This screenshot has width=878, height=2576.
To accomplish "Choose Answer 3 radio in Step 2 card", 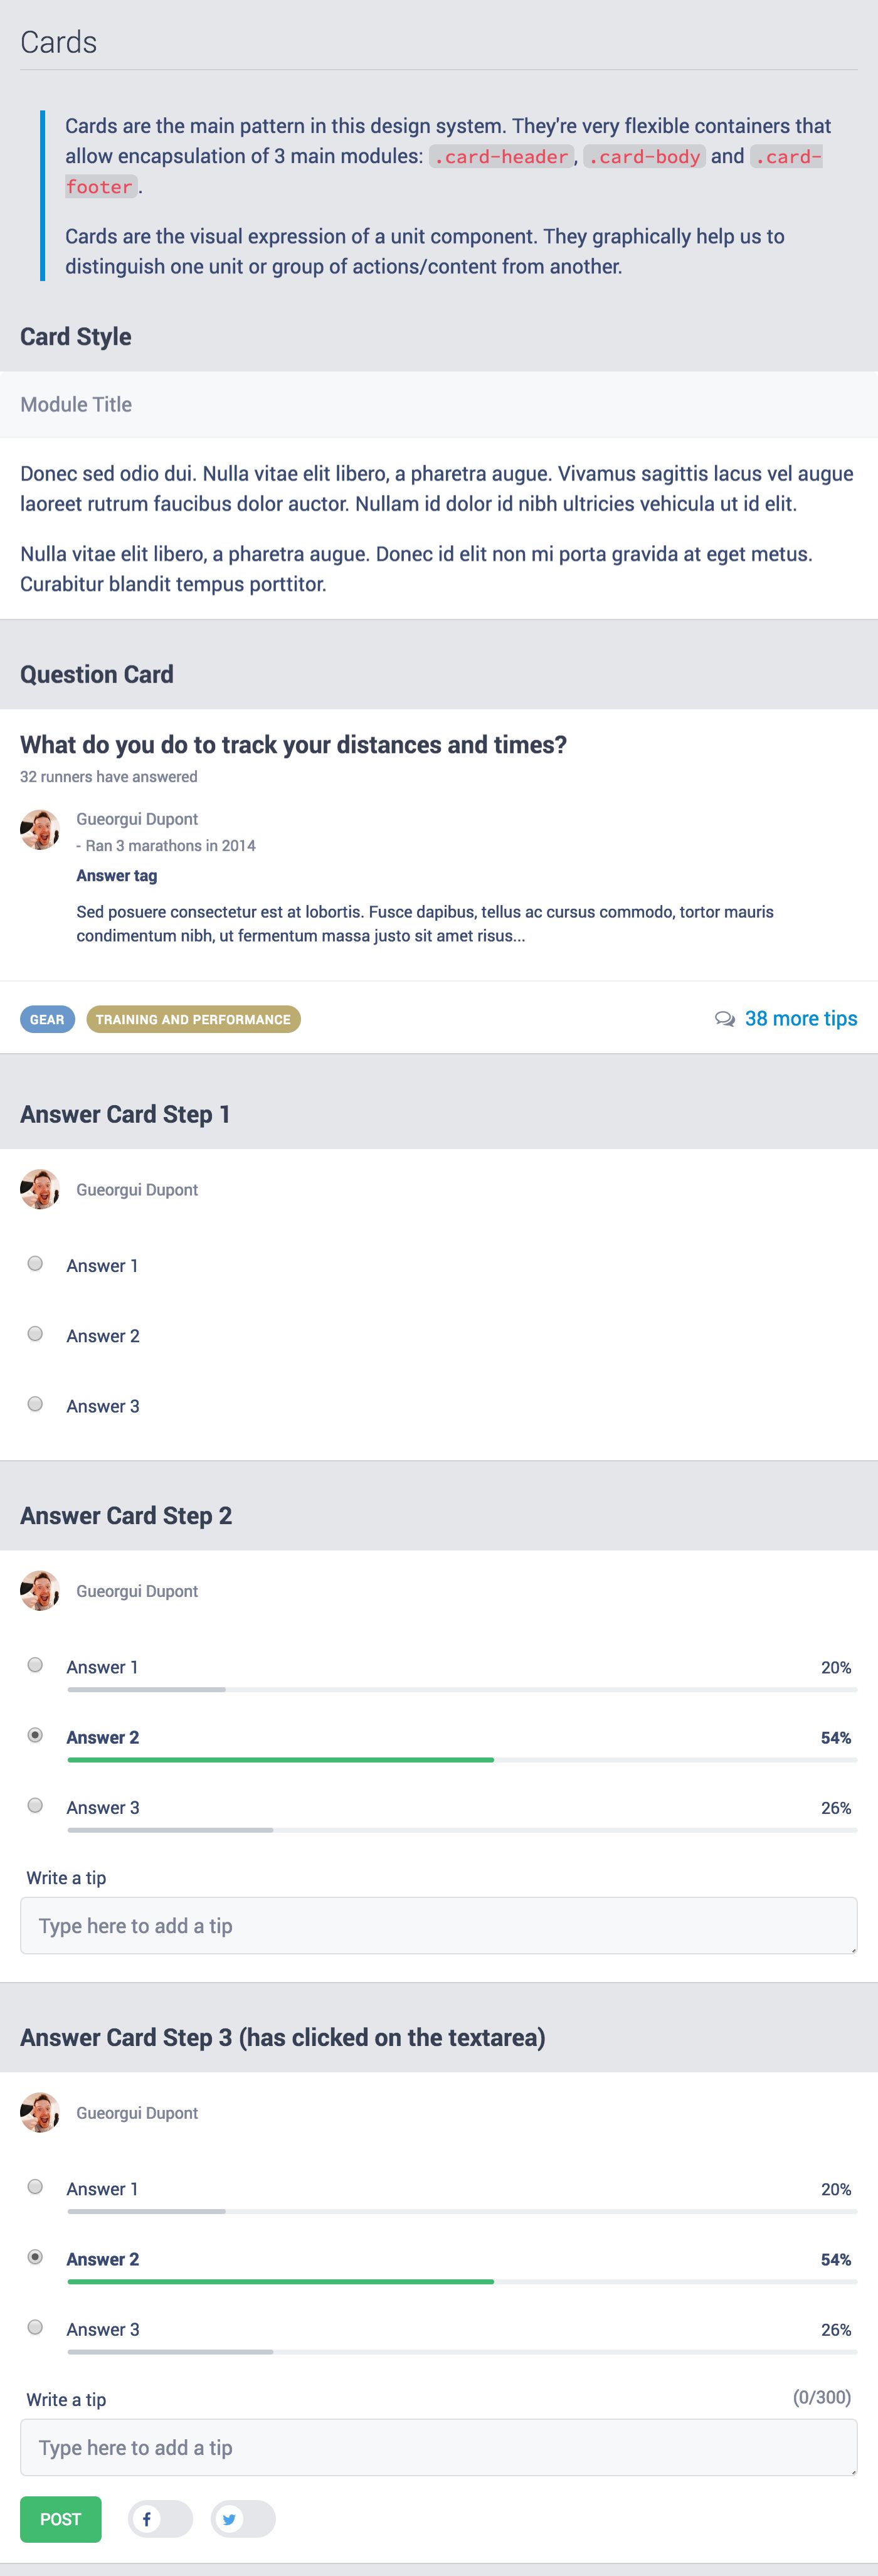I will tap(35, 1805).
